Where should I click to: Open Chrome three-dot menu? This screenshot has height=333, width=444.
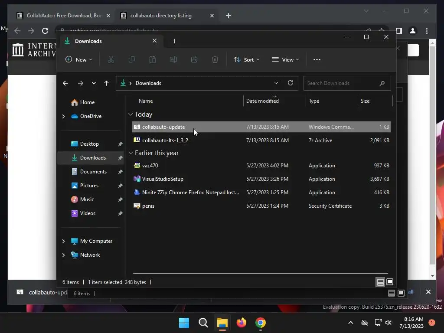tap(427, 31)
